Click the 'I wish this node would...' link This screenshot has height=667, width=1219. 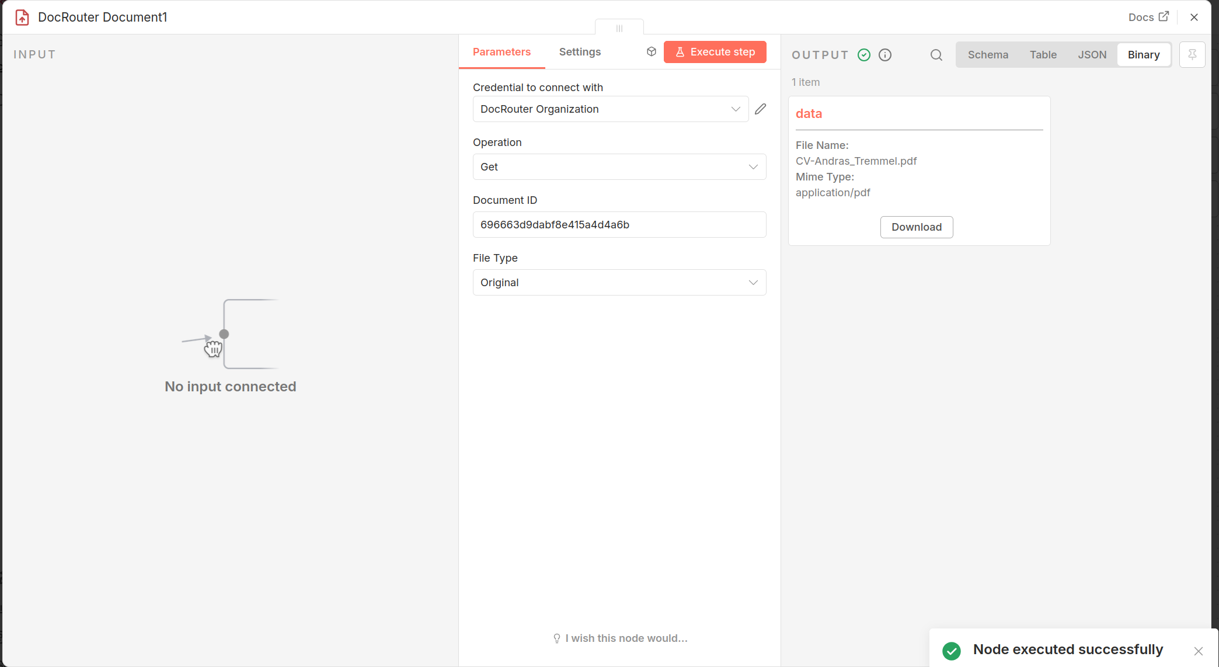coord(626,638)
